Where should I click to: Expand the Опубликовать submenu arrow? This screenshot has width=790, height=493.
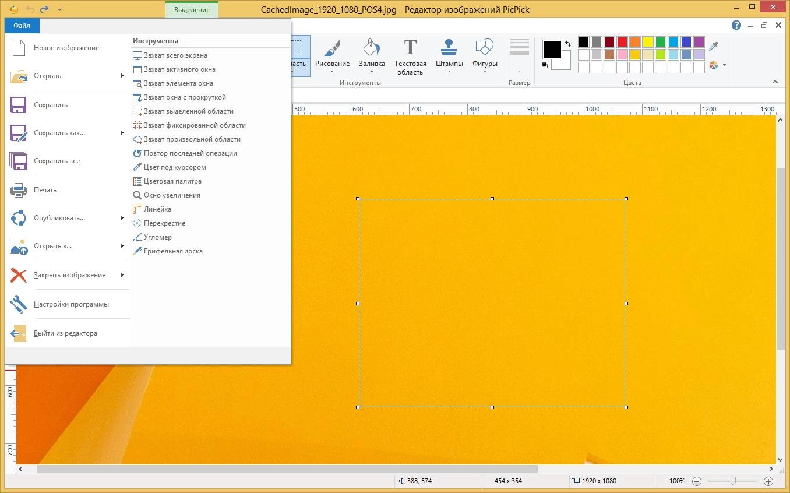click(x=122, y=218)
